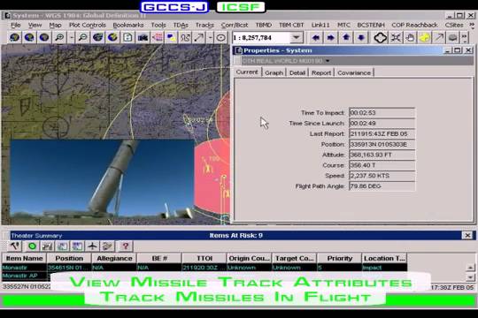The width and height of the screenshot is (478, 318).
Task: Expand the menu bar overflow chevron
Action: click(472, 25)
